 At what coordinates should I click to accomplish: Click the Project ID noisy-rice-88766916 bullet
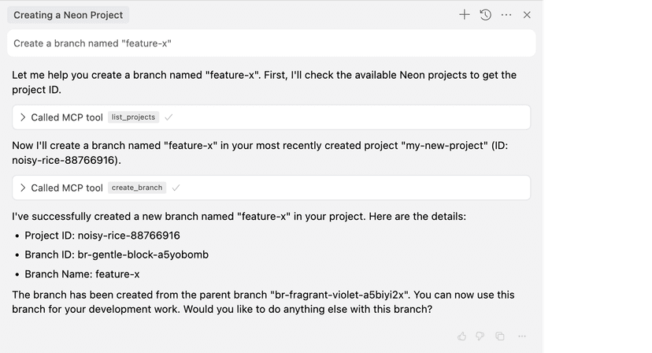click(x=102, y=235)
